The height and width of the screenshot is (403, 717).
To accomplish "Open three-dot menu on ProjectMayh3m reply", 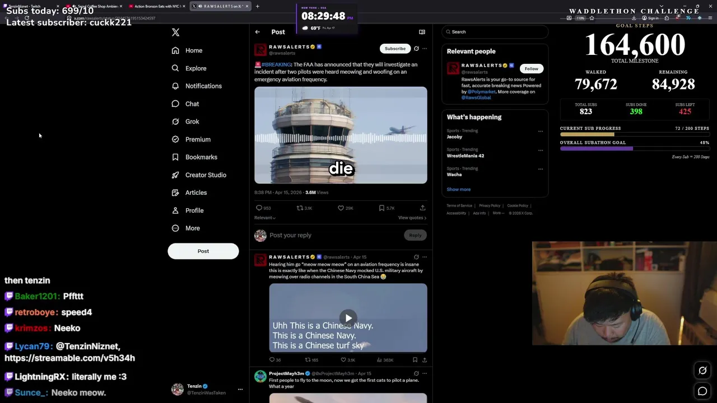I will (425, 373).
